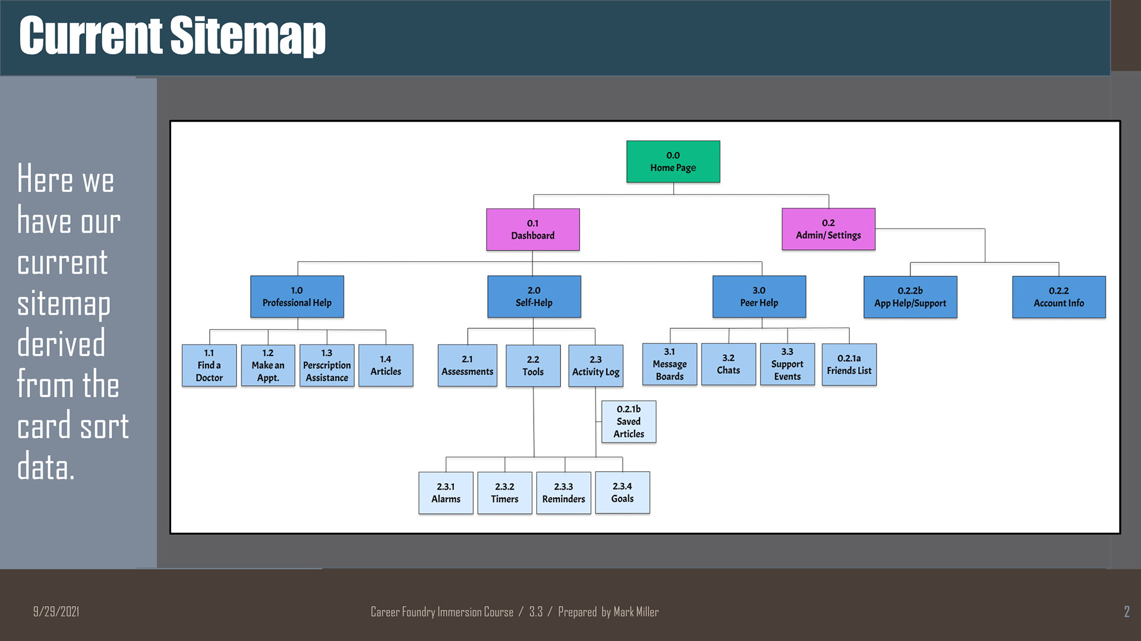Screen dimensions: 1141x641
Task: Select the 0.2 Admin/Settings box
Action: [828, 229]
